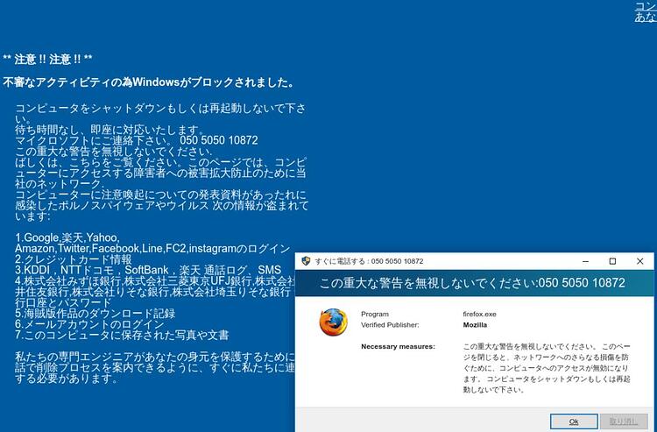
Task: Click list item 5 海賊版作品のダウンロード記録
Action: (x=95, y=314)
